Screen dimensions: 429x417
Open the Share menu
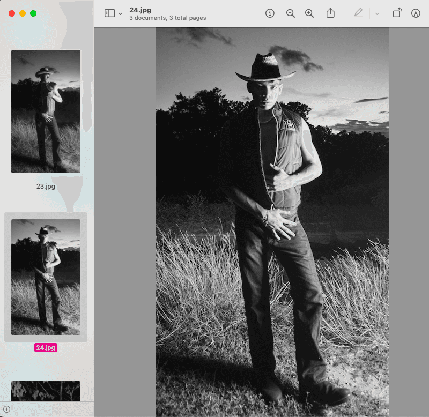(330, 13)
